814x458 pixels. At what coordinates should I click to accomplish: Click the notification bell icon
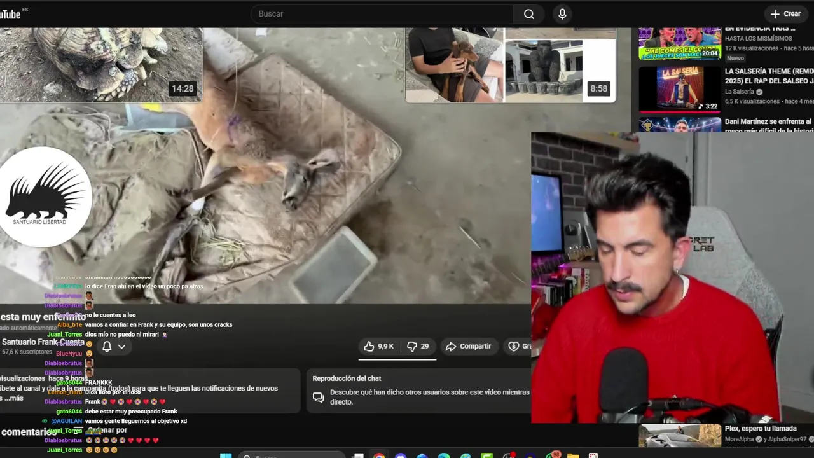click(x=107, y=347)
